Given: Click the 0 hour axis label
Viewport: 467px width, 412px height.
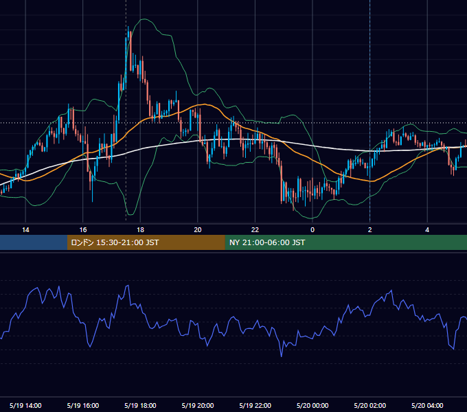Looking at the screenshot, I should click(x=312, y=230).
